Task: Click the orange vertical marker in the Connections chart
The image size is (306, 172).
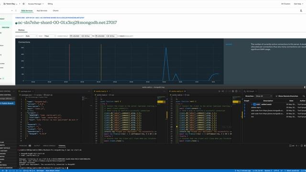Action: (101, 62)
